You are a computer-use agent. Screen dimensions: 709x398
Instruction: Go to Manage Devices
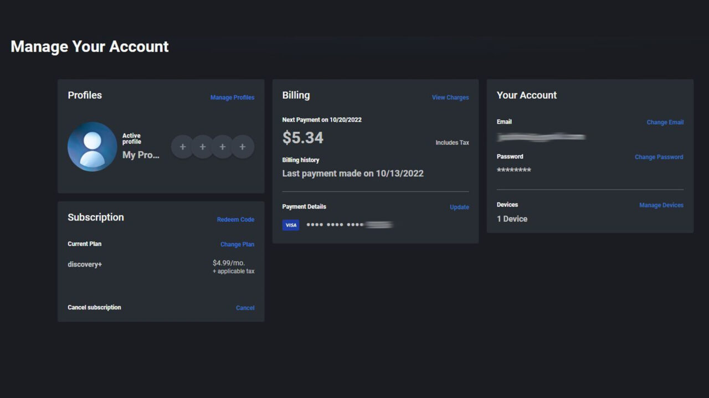(661, 205)
